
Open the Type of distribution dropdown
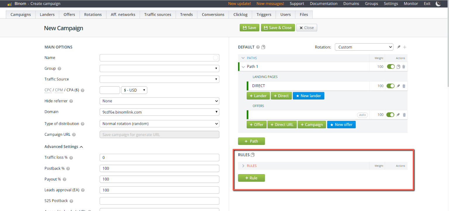[x=159, y=124]
